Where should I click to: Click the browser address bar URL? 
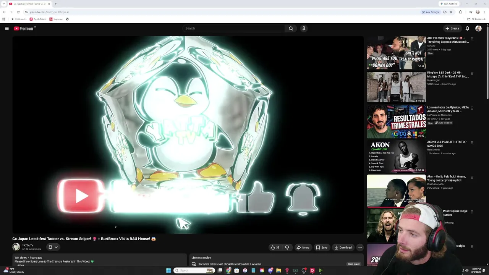click(x=49, y=12)
